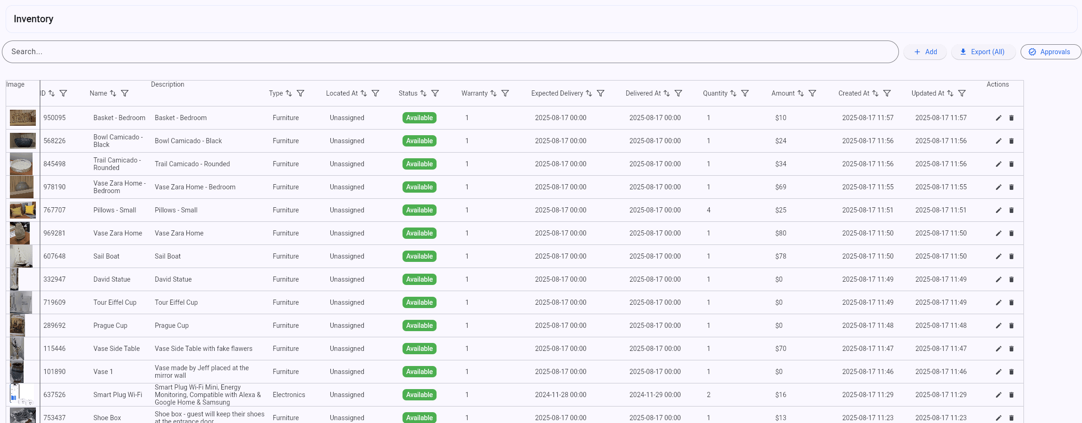Delete the Smart Plug Wi-Fi item
Image resolution: width=1082 pixels, height=423 pixels.
(1011, 395)
